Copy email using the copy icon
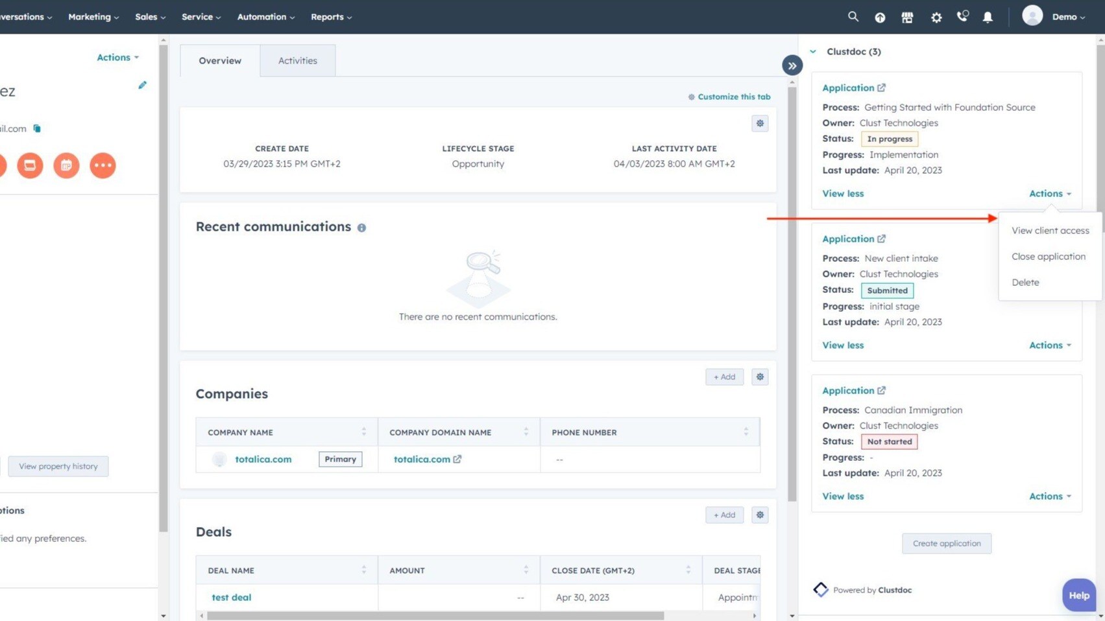 coord(37,128)
